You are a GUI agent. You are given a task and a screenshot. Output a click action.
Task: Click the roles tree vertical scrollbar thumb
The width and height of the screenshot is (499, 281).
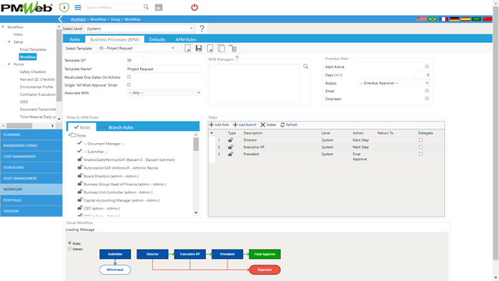[196, 144]
